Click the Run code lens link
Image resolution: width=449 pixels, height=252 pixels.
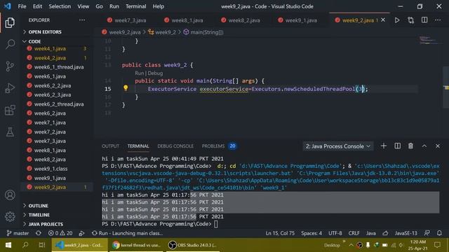point(139,73)
